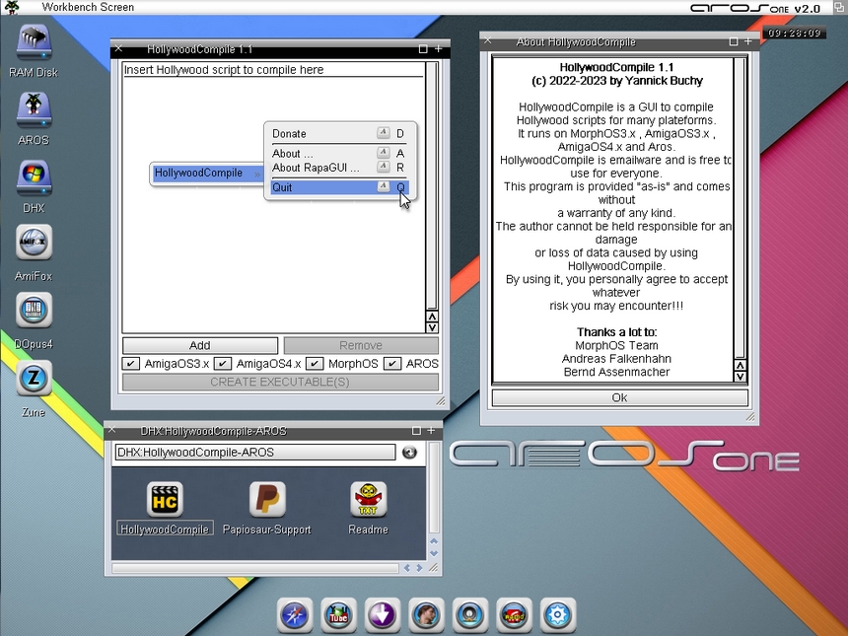848x636 pixels.
Task: Open DOpus4 from the desktop
Action: pos(34,311)
